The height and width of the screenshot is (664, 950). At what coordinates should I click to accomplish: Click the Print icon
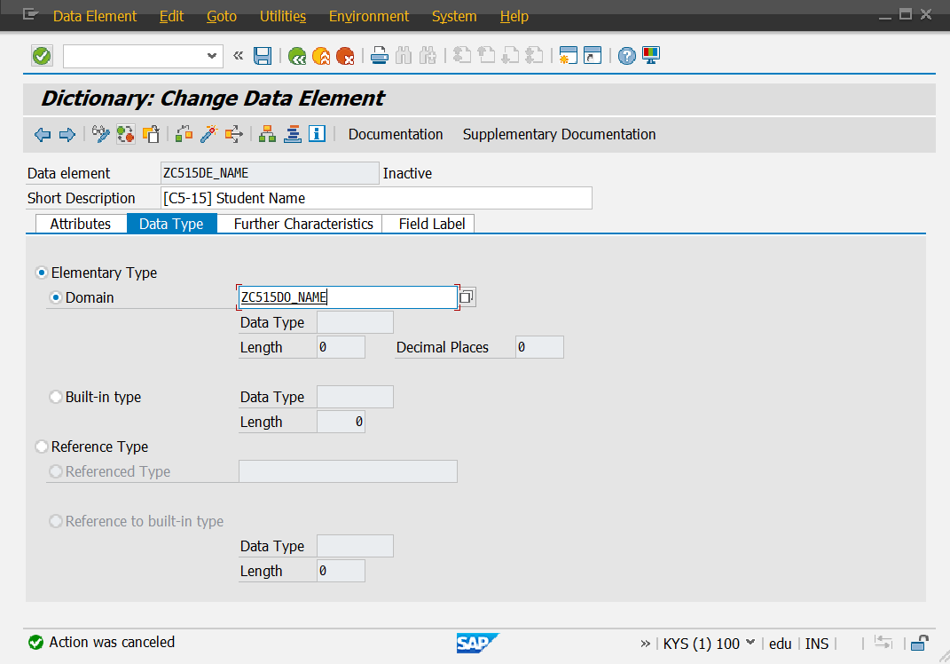click(380, 57)
